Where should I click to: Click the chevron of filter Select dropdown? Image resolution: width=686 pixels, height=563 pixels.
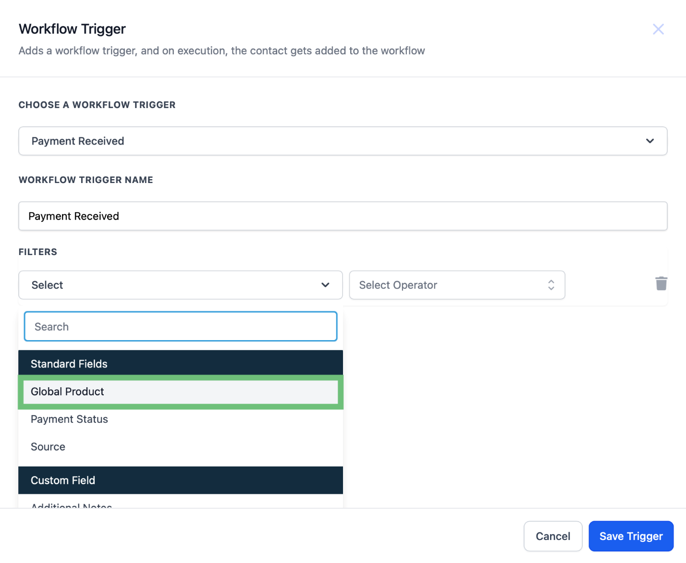pos(325,285)
